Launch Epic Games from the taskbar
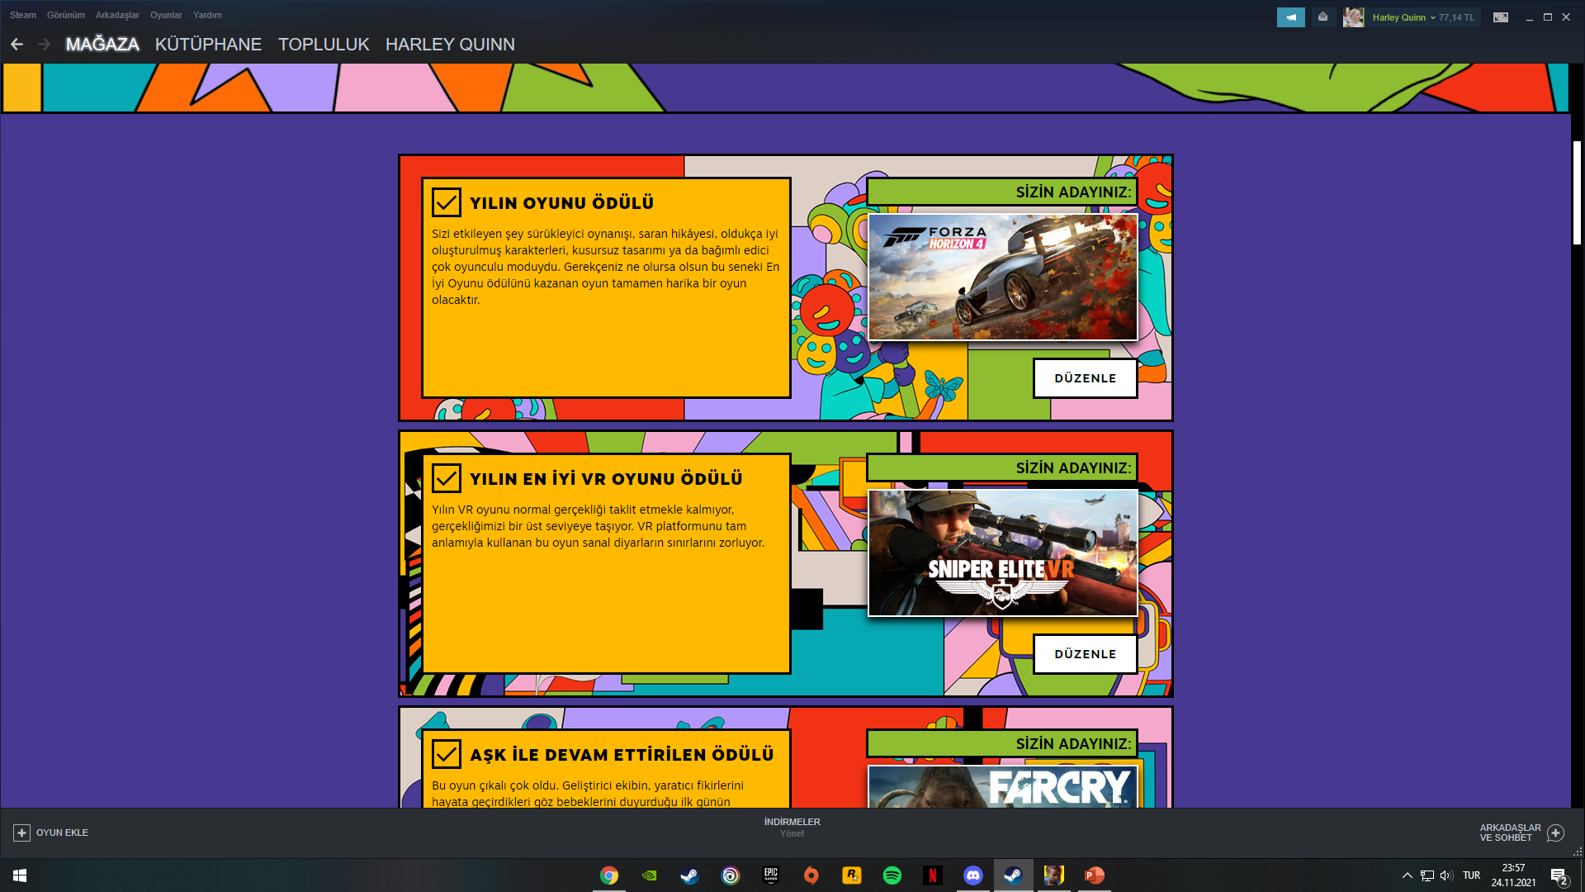Image resolution: width=1585 pixels, height=892 pixels. click(771, 875)
